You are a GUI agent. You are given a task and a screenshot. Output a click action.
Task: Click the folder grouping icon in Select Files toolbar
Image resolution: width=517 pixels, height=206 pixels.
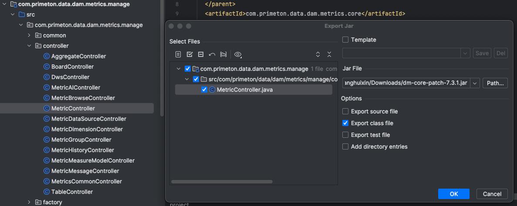click(x=223, y=54)
